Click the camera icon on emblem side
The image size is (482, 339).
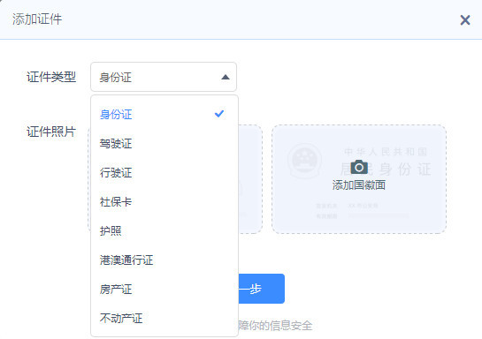[359, 167]
